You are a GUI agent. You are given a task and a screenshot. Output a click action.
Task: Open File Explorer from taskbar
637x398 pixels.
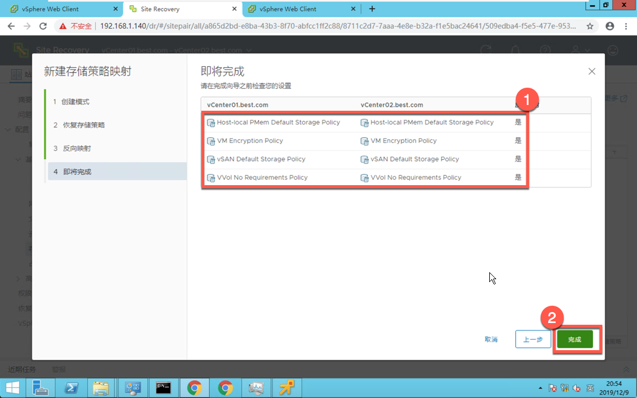101,388
